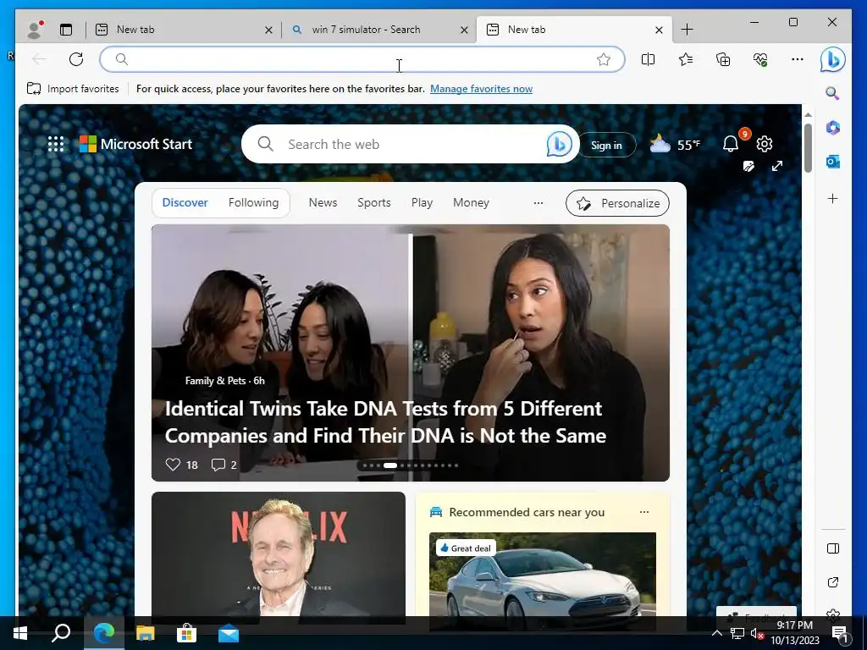This screenshot has height=650, width=867.
Task: Open Settings and more ellipsis menu
Action: pyautogui.click(x=798, y=59)
